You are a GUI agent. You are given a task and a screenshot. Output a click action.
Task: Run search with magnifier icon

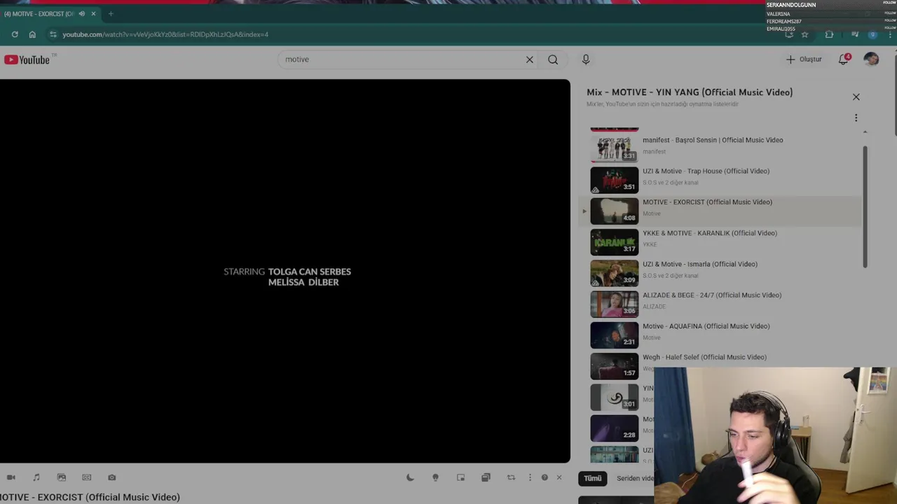pyautogui.click(x=553, y=59)
